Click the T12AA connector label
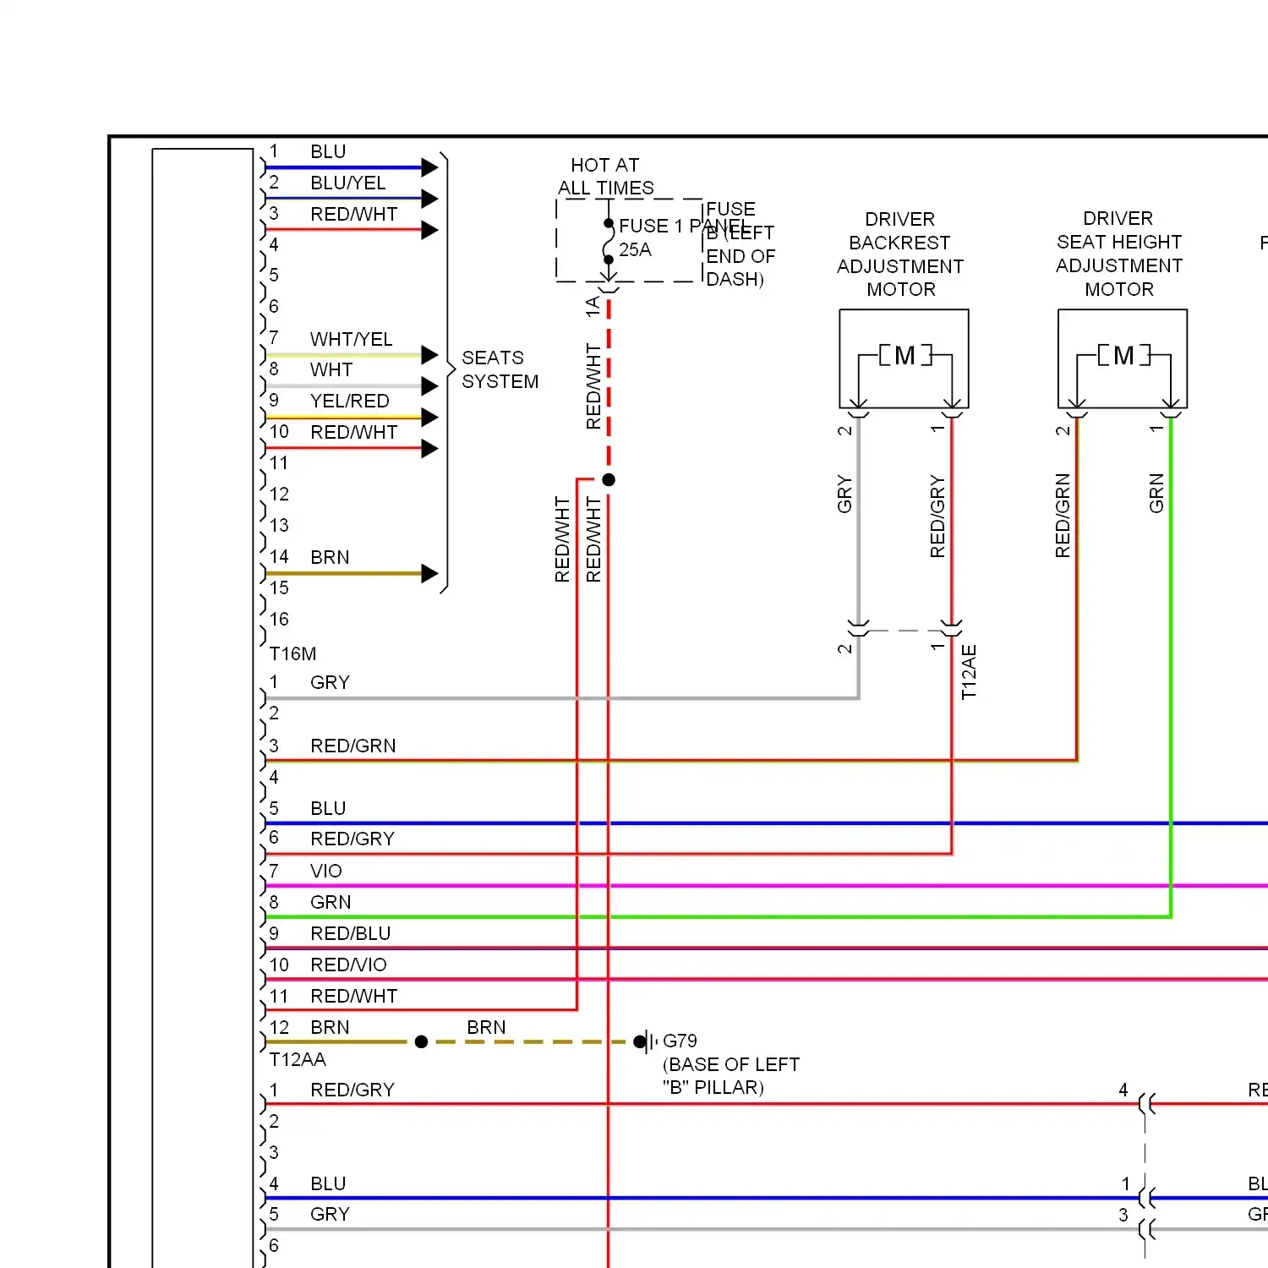The width and height of the screenshot is (1268, 1268). 298,1060
